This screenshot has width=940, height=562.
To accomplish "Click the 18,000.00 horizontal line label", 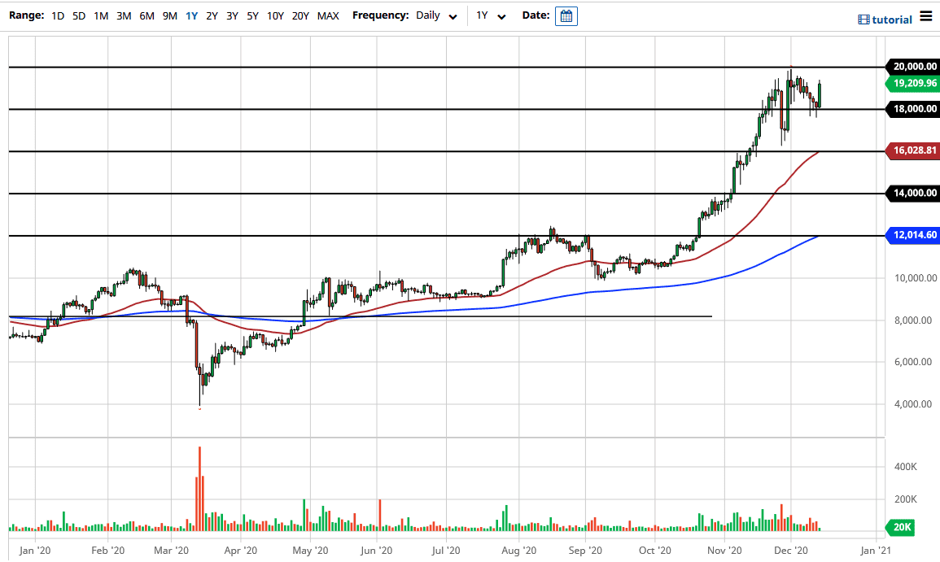I will tap(912, 109).
